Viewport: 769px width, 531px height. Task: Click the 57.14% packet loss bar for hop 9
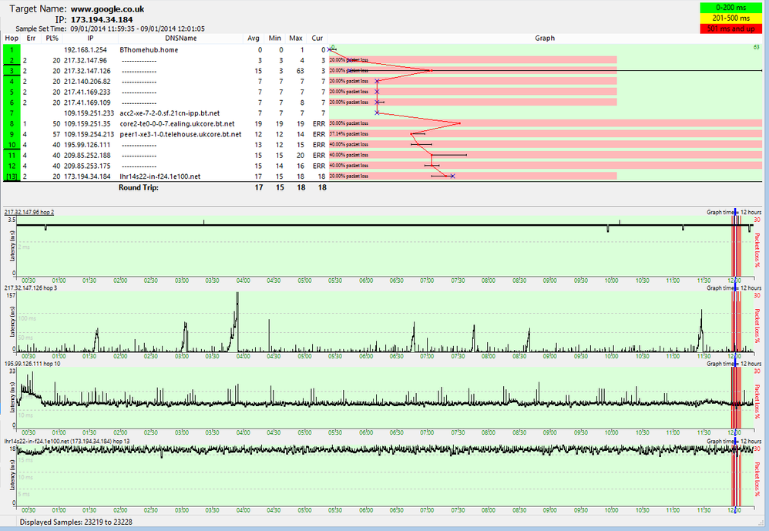coord(545,134)
